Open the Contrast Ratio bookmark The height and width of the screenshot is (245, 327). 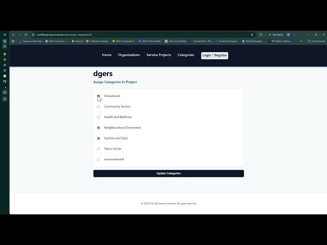click(x=201, y=41)
